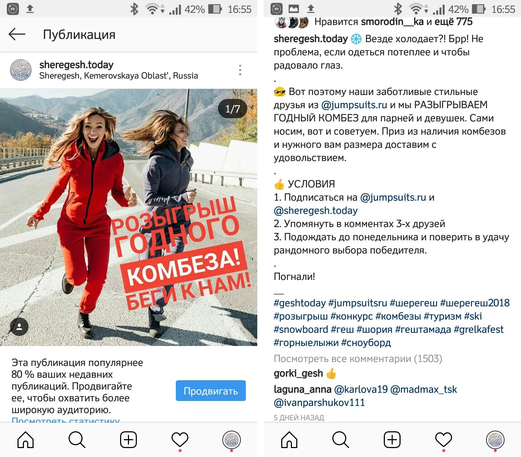The width and height of the screenshot is (521, 457).
Task: Open the #geshtoday hashtag
Action: pyautogui.click(x=300, y=303)
